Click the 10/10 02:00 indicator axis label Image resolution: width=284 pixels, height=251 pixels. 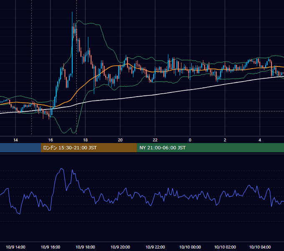coord(225,247)
